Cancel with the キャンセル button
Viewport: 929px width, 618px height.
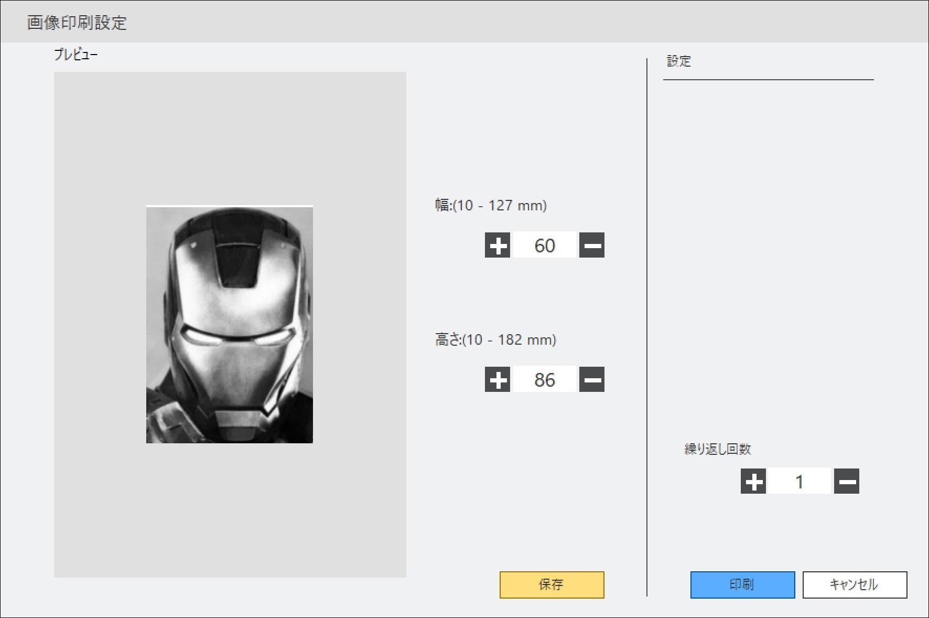tap(855, 585)
